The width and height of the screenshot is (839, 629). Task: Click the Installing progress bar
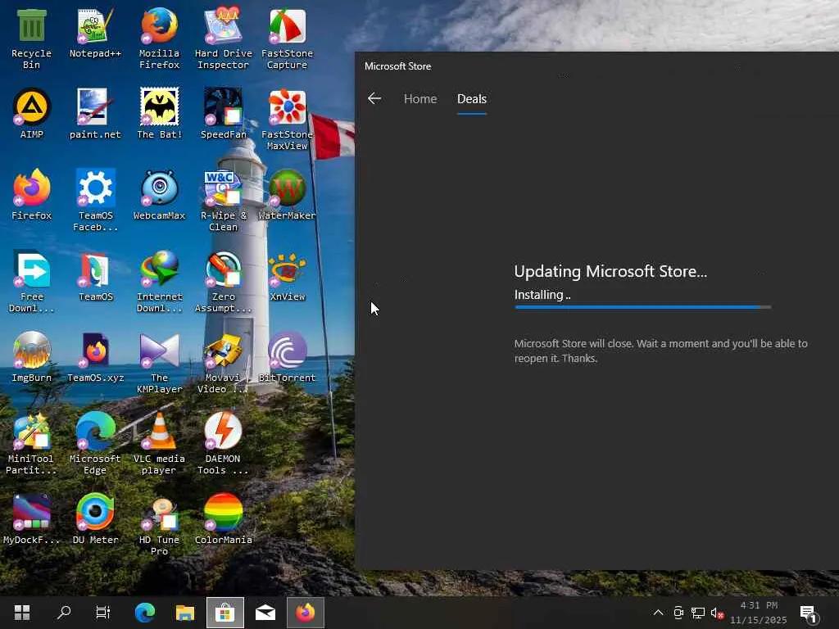point(642,307)
